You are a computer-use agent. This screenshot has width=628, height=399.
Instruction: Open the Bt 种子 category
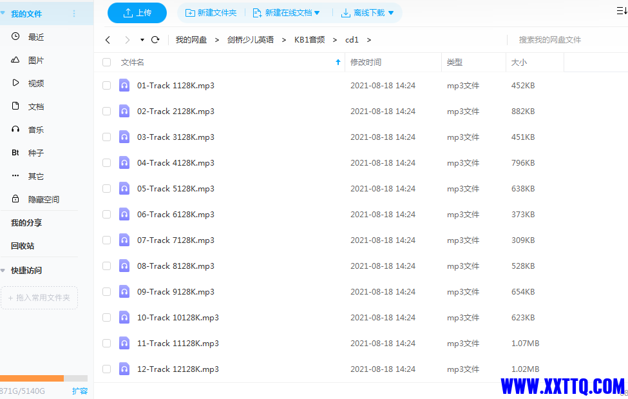(36, 153)
